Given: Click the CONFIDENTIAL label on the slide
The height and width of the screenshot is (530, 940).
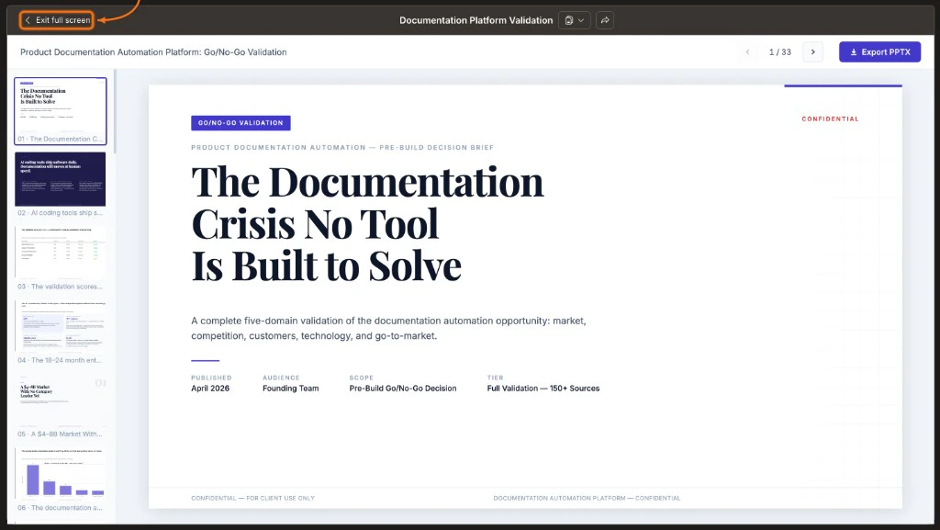Looking at the screenshot, I should (830, 118).
